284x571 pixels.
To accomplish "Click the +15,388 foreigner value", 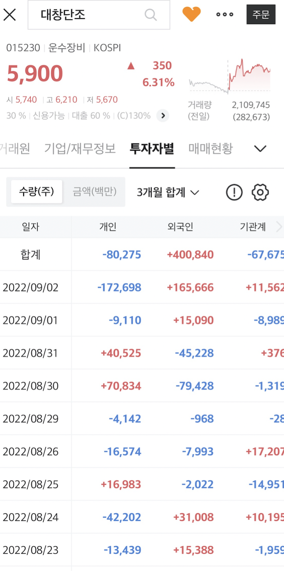I will [193, 550].
